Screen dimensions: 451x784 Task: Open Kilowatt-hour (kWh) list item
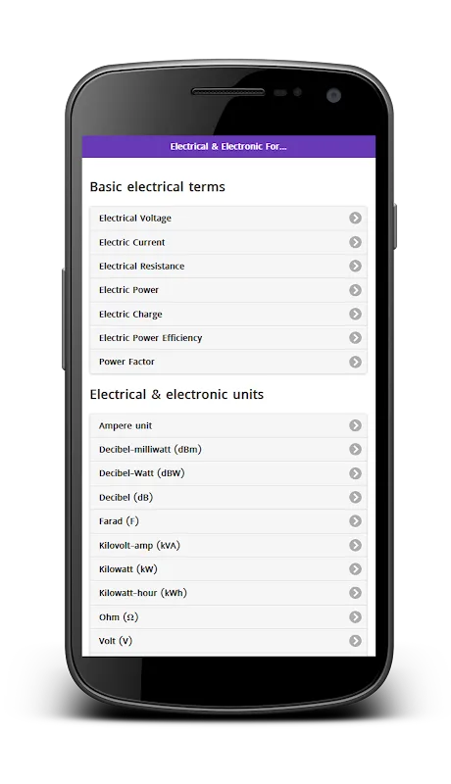pos(228,593)
